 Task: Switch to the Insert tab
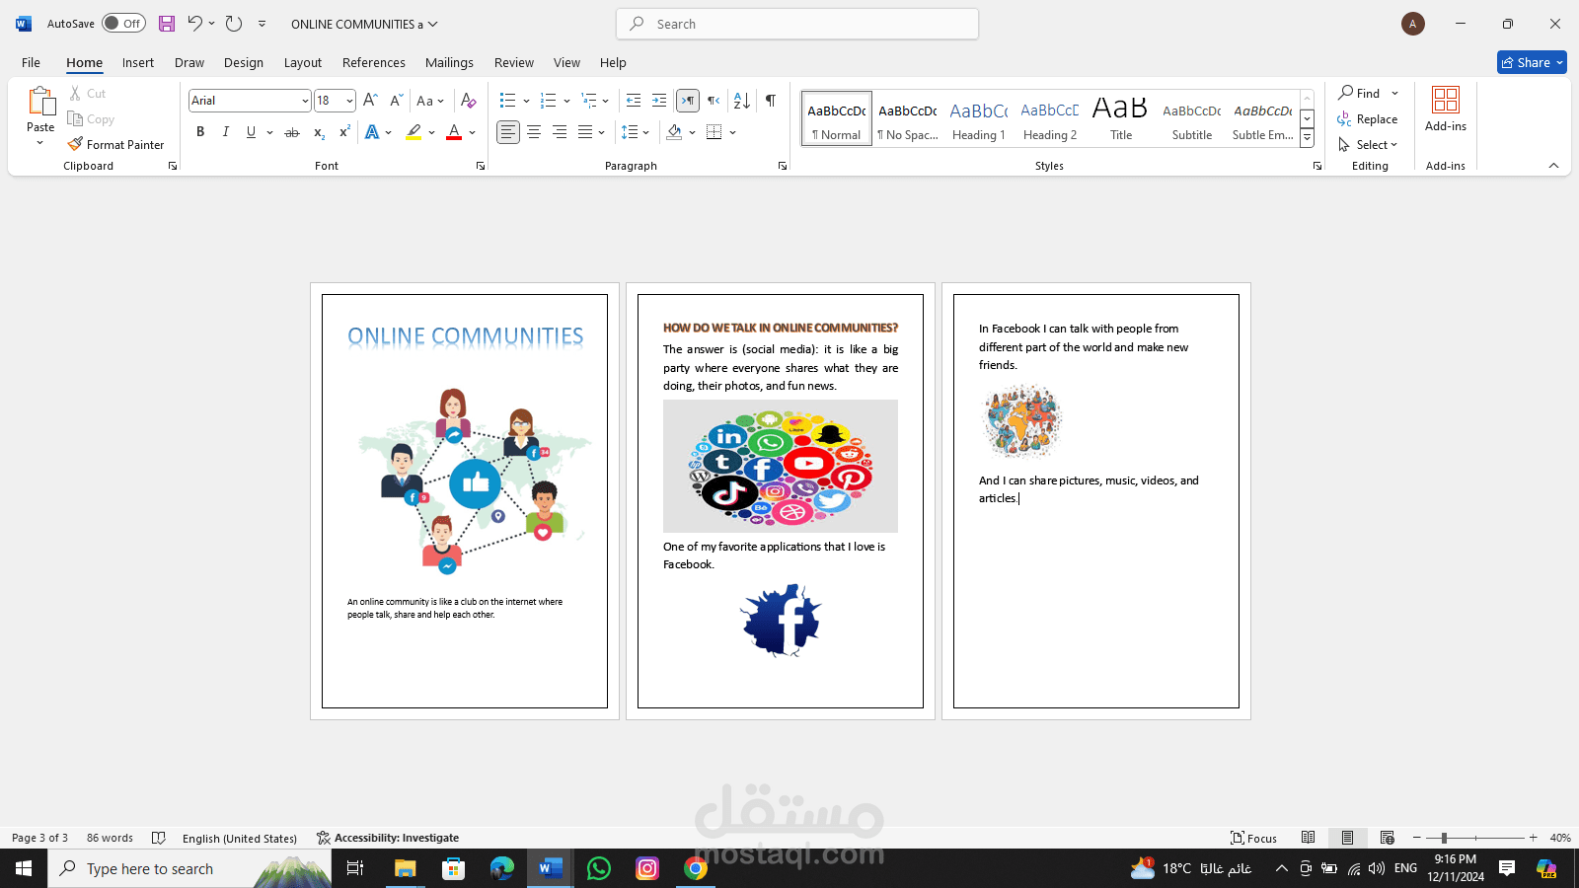(x=138, y=62)
